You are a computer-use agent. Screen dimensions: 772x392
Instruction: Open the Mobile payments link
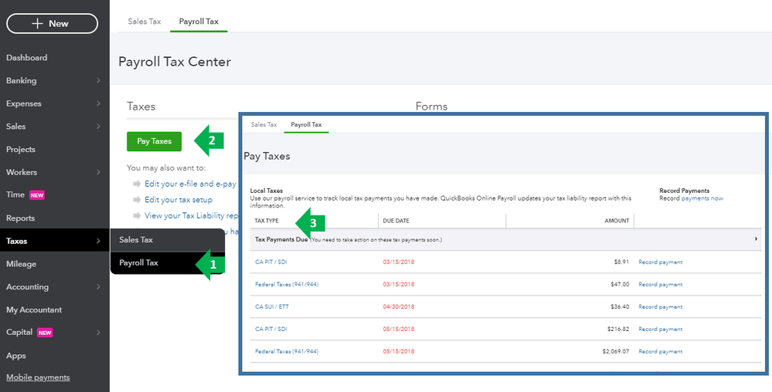[38, 378]
